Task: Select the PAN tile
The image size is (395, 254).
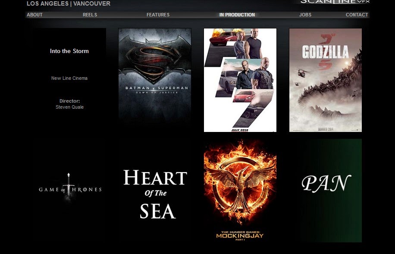Action: tap(326, 191)
